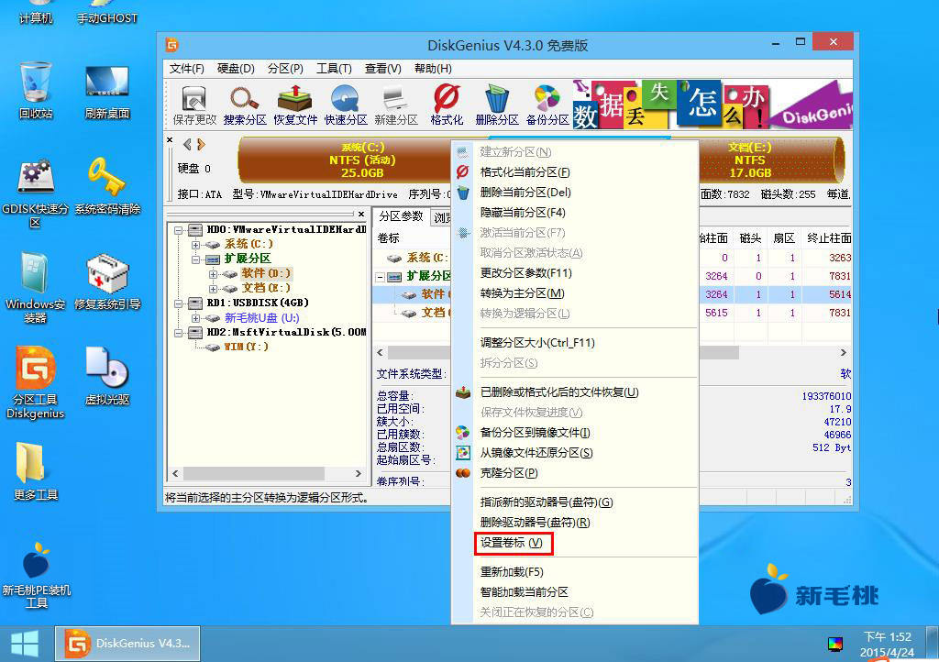
Task: Open the 文件(F) menu
Action: (x=186, y=69)
